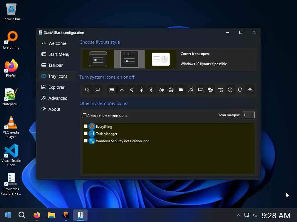This screenshot has width=297, height=222.
Task: Toggle the Battery power system icon
Action: [181, 90]
